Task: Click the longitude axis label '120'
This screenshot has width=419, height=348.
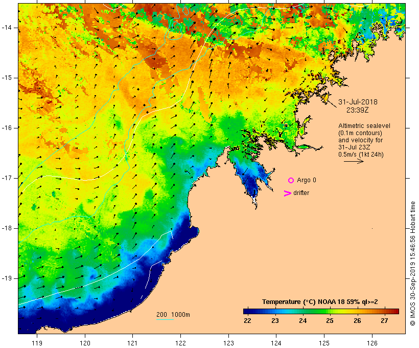Action: pyautogui.click(x=85, y=343)
